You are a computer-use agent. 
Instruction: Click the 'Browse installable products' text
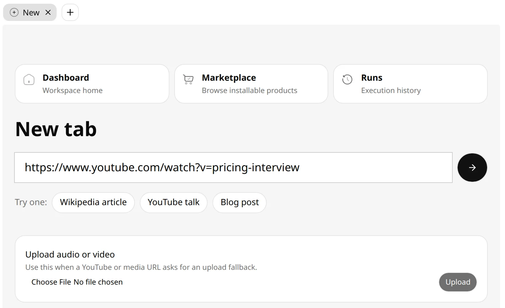(x=250, y=91)
